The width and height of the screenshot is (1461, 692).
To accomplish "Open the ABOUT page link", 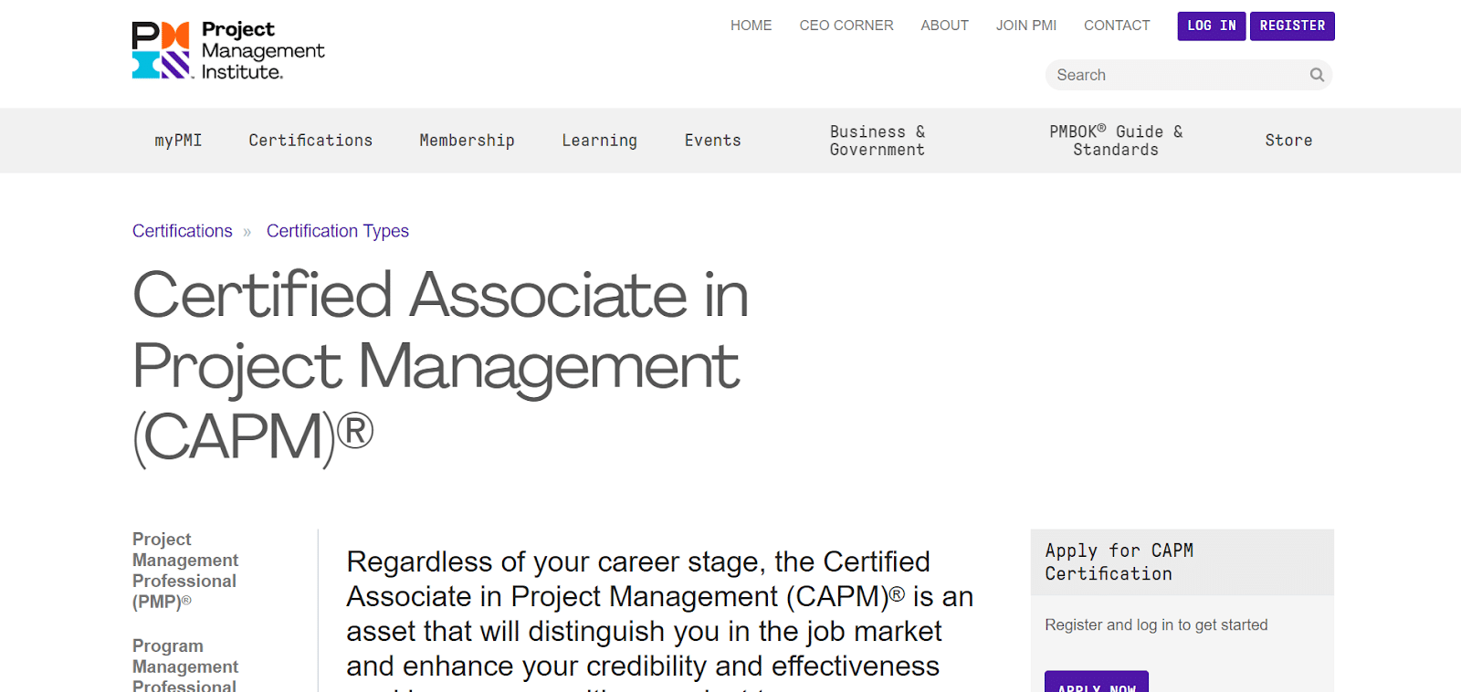I will click(944, 26).
